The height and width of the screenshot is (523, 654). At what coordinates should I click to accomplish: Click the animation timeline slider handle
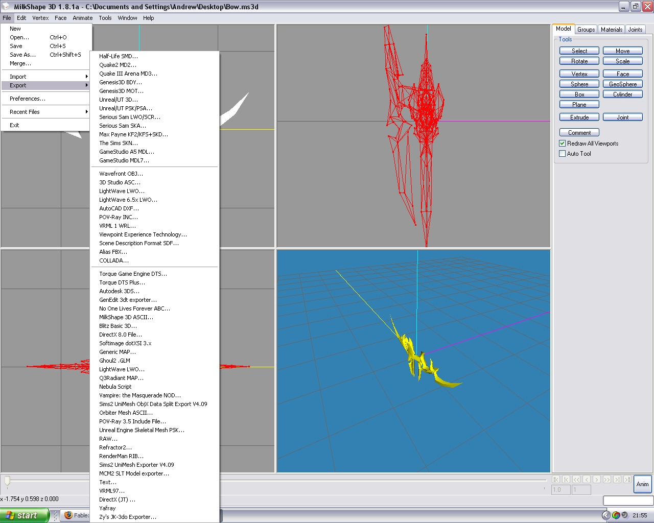point(7,481)
